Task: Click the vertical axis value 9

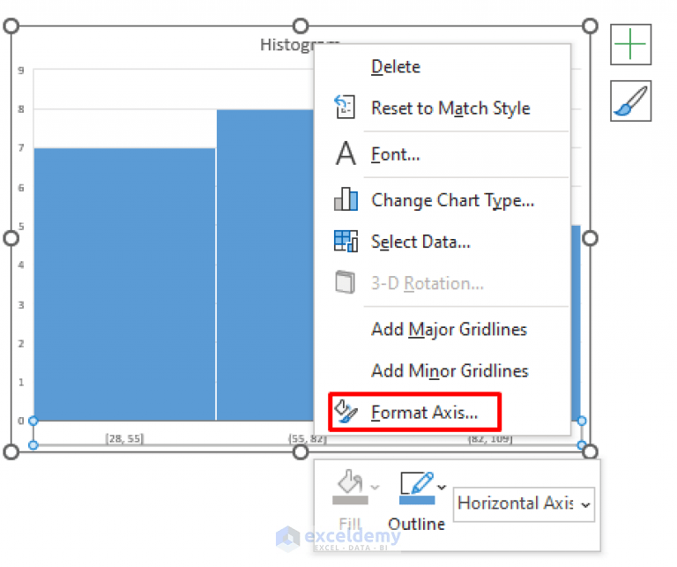Action: point(21,71)
